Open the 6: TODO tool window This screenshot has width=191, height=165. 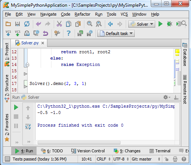click(x=52, y=151)
